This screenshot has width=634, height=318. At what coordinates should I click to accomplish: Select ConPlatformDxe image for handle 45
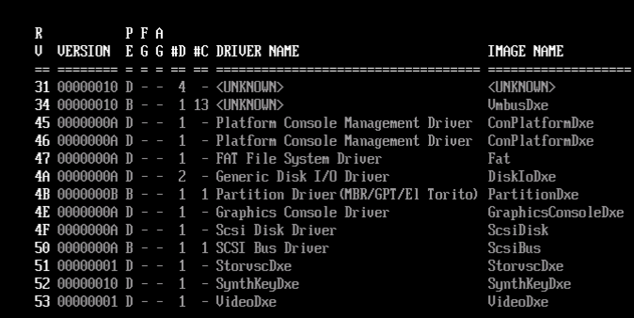tap(540, 123)
